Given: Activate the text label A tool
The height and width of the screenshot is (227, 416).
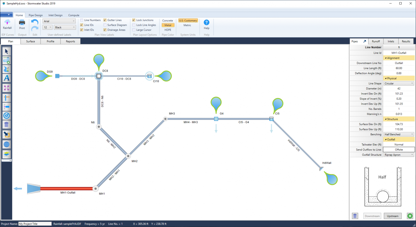Looking at the screenshot, I should click(x=6, y=78).
